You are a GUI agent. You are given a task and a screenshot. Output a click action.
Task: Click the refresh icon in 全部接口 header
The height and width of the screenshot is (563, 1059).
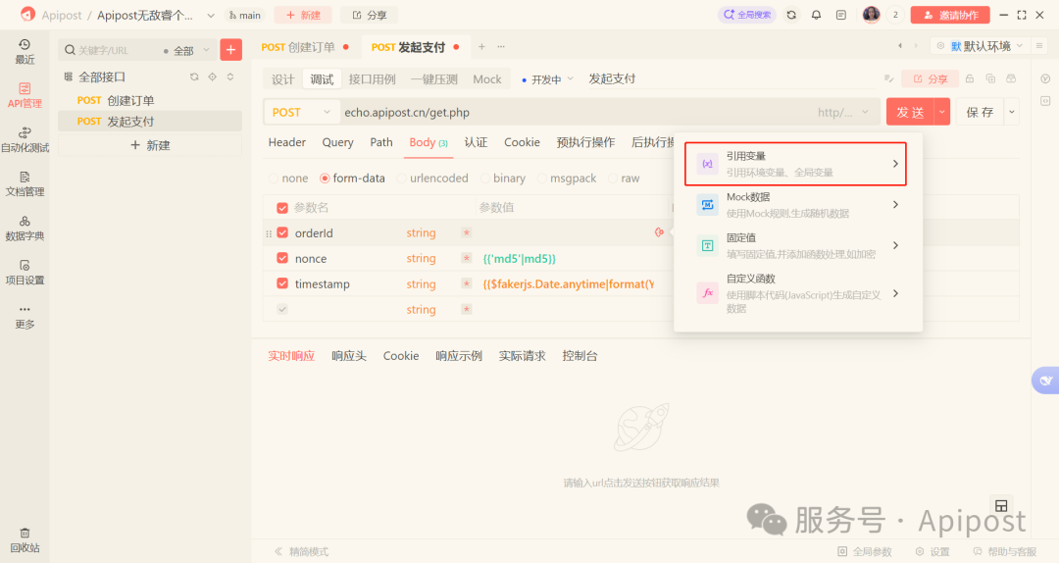194,77
